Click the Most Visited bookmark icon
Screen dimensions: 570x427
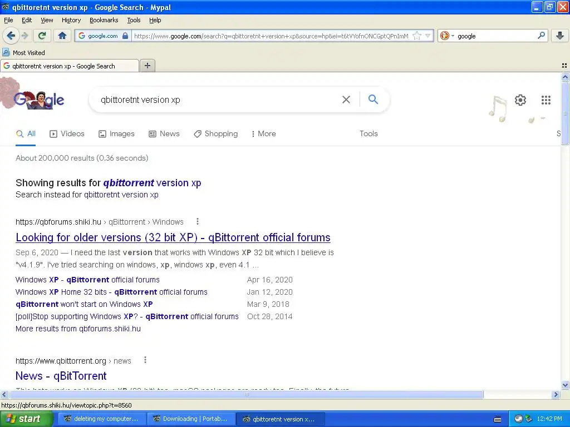(x=6, y=52)
